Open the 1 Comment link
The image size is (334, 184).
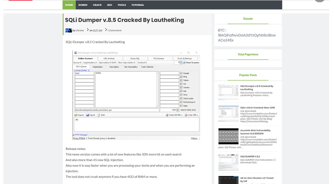pyautogui.click(x=114, y=30)
